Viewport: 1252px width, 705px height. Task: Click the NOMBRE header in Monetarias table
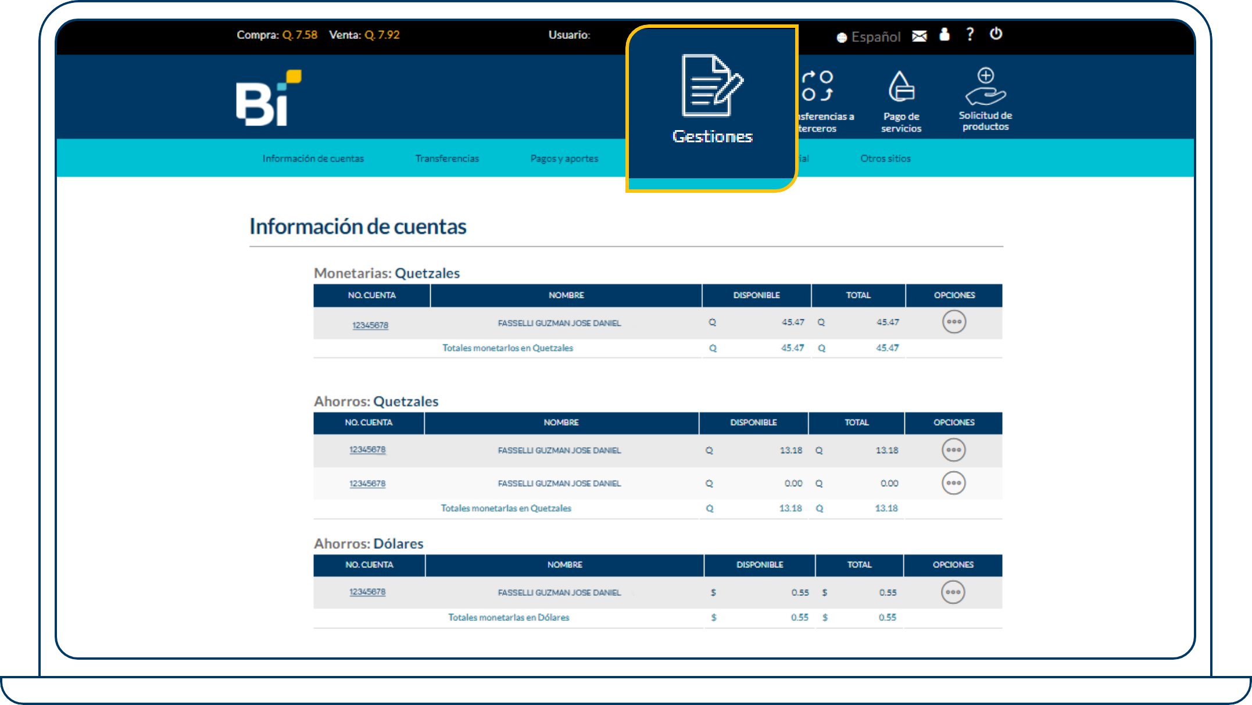(566, 295)
